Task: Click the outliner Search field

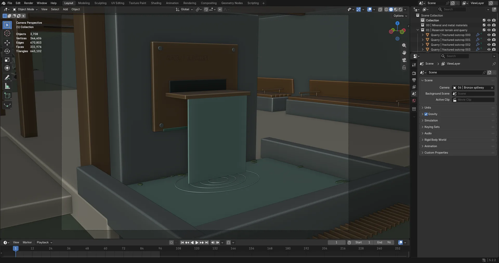Action: [x=452, y=9]
